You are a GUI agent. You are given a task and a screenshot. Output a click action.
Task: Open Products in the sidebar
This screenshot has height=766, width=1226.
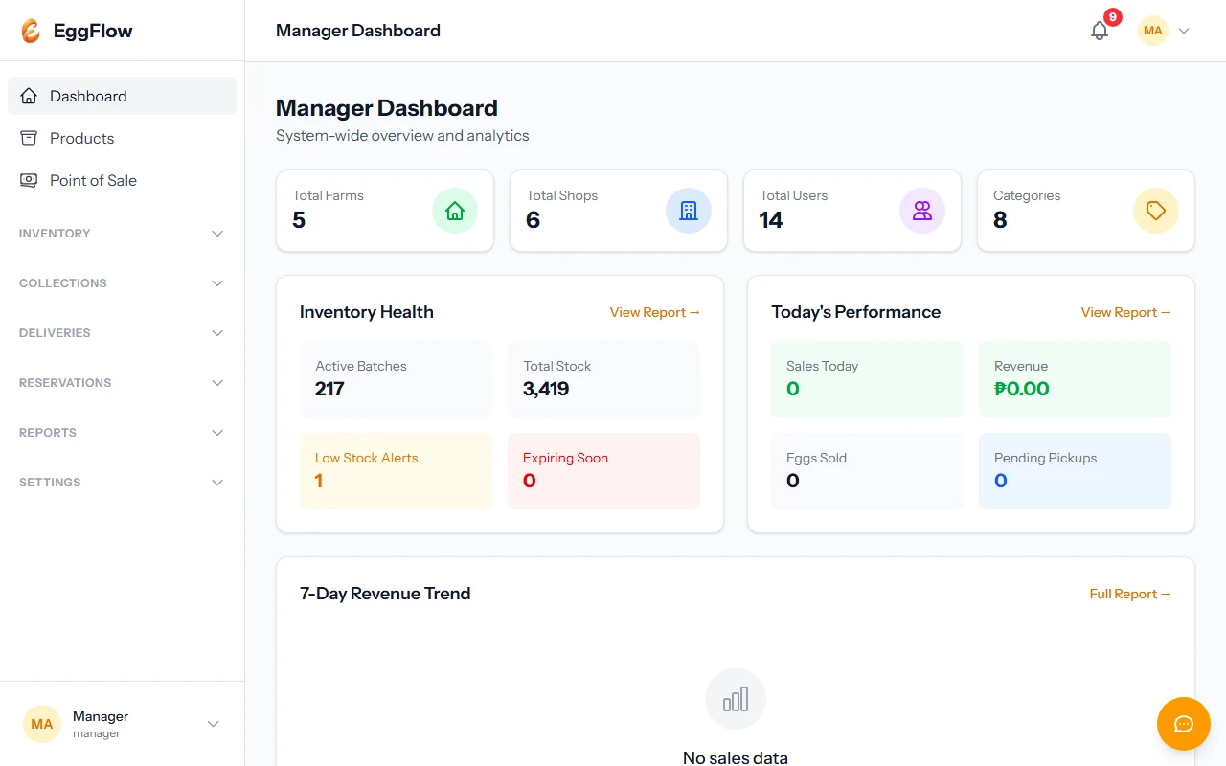point(122,138)
